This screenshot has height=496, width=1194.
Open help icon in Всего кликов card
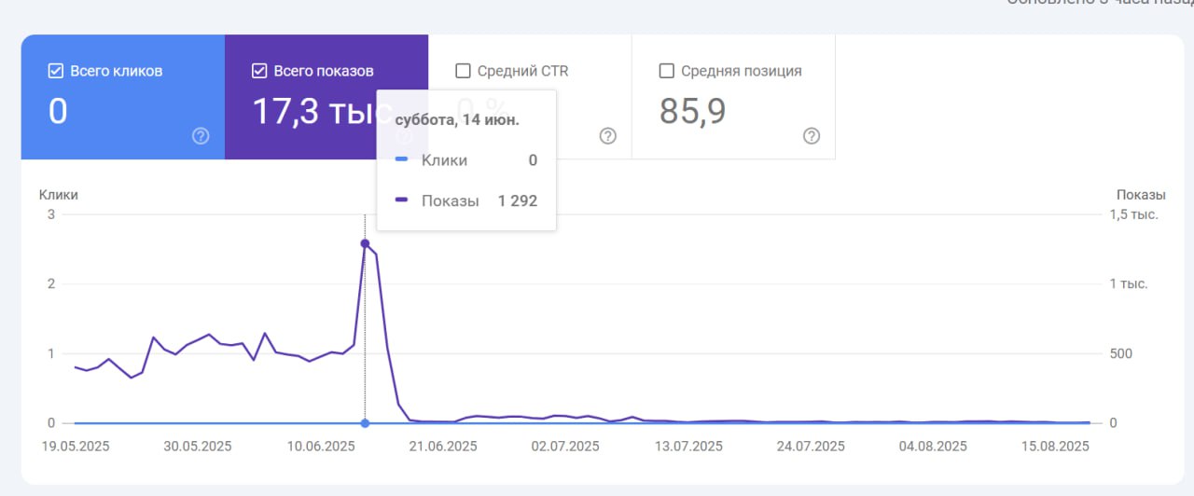click(201, 136)
